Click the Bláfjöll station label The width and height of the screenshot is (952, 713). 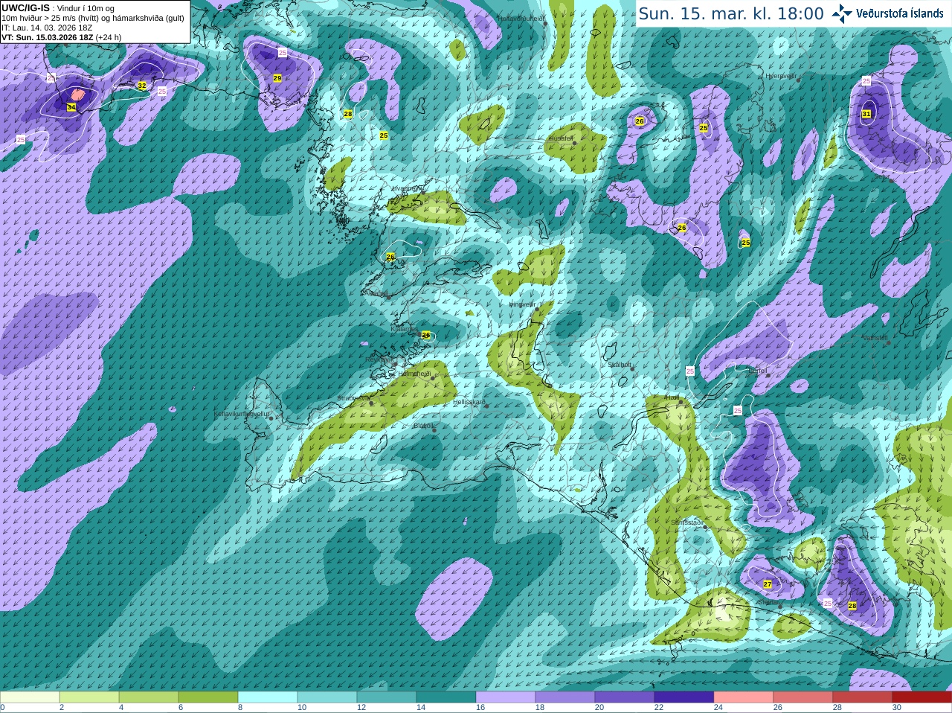(423, 426)
